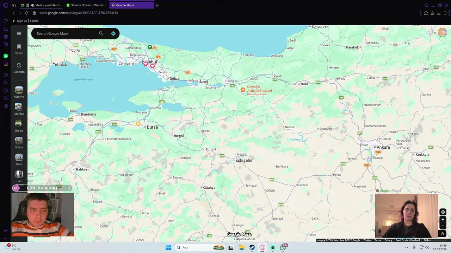
Task: Select the Google Maps browser tab
Action: point(132,5)
